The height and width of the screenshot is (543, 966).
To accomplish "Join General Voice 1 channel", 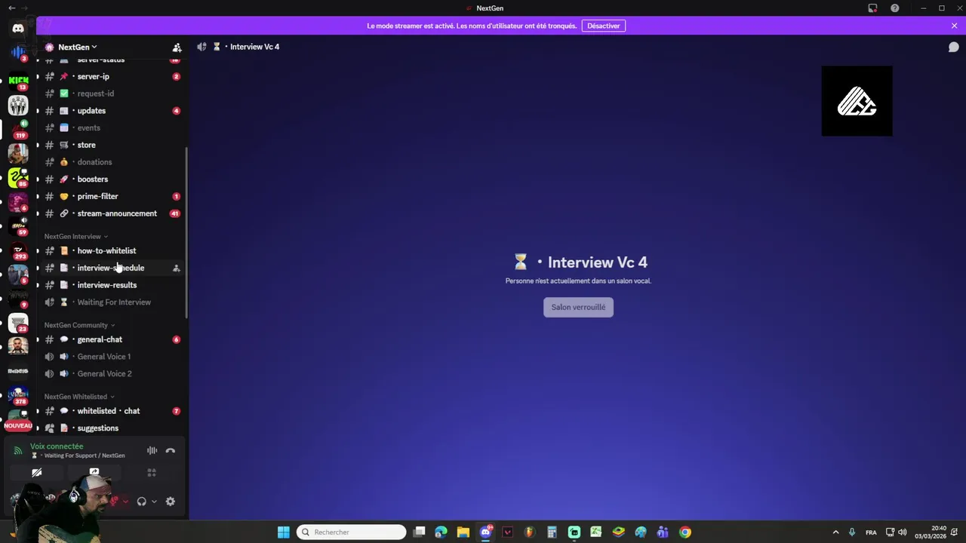I will [112, 357].
